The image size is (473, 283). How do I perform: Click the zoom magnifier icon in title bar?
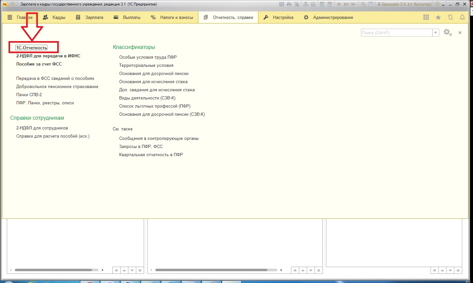[x=363, y=4]
